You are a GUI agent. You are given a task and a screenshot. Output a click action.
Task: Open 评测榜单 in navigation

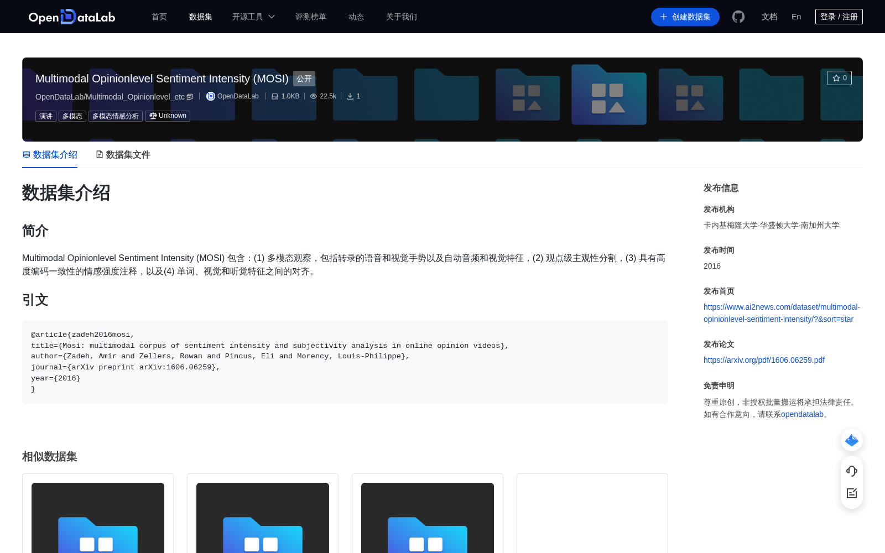[311, 17]
